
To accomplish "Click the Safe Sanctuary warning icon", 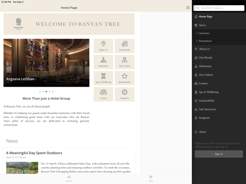I will point(196,109).
